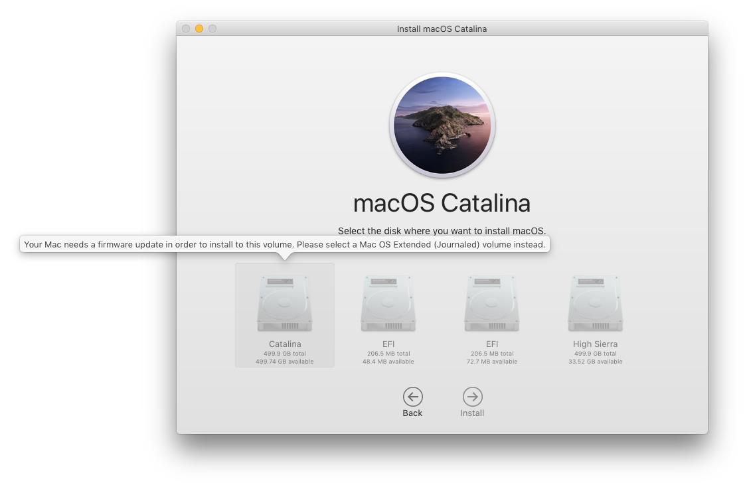This screenshot has width=745, height=487.
Task: Click the 'macOS Catalina' heading text
Action: pos(442,203)
